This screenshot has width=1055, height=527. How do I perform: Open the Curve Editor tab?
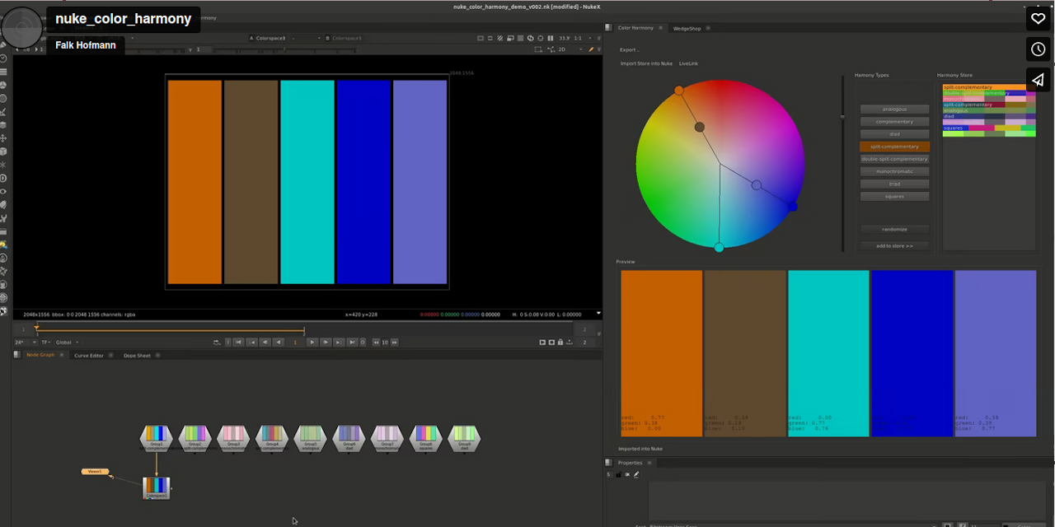click(x=89, y=355)
